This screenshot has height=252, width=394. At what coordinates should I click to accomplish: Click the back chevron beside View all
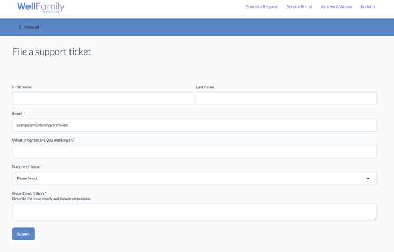(x=19, y=27)
